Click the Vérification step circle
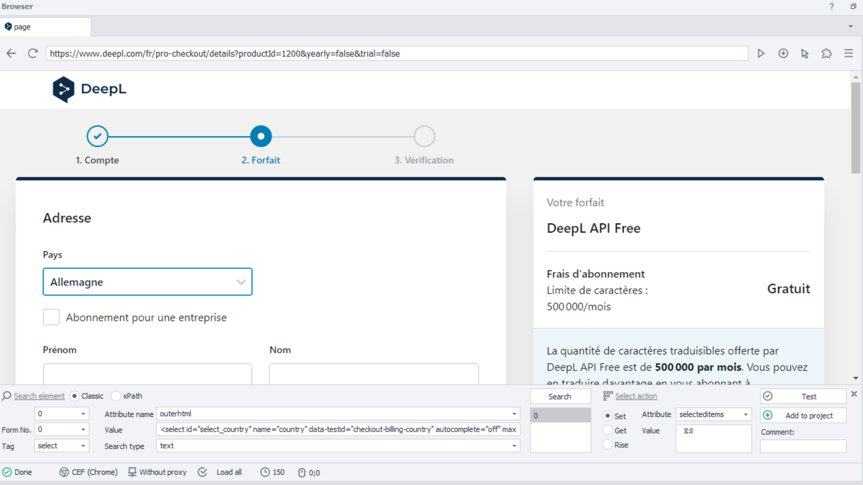Viewport: 863px width, 485px height. (424, 136)
